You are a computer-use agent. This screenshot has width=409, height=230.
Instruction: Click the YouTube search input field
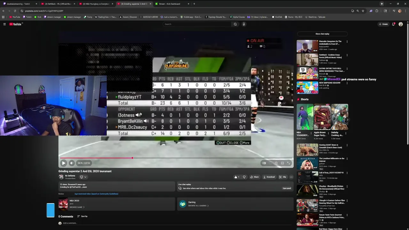coord(197,24)
